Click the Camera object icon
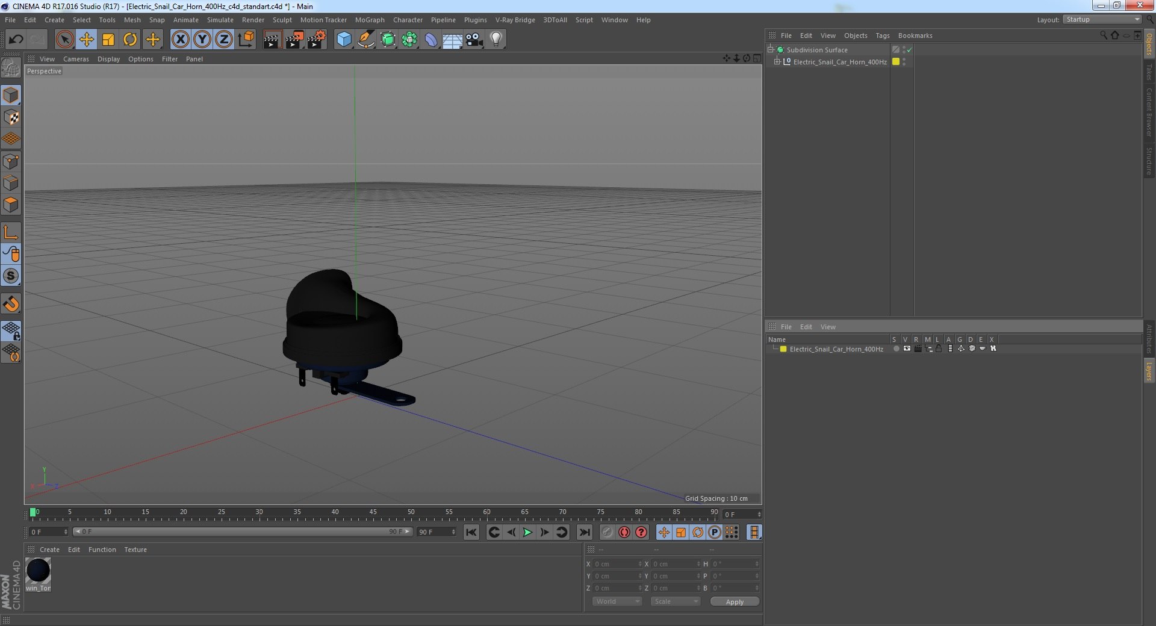The image size is (1156, 626). tap(474, 40)
